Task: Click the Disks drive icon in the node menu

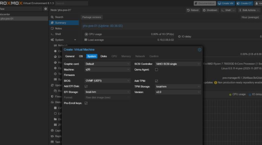Action: click(x=52, y=102)
